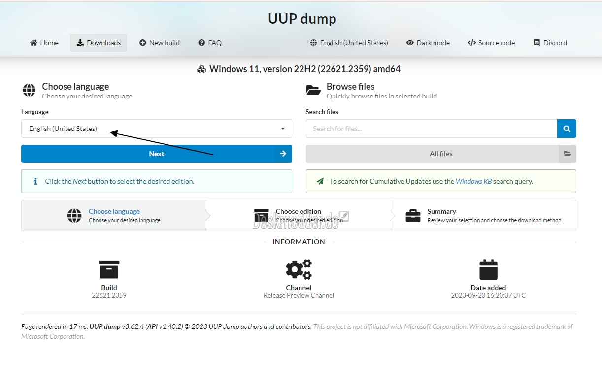Click the magnifier search button

(567, 129)
